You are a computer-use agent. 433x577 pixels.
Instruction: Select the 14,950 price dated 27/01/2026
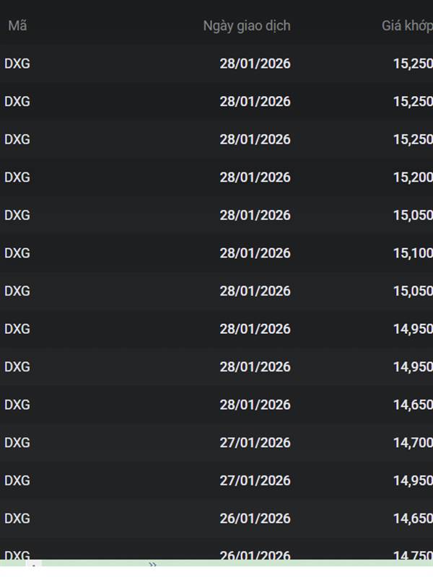(413, 480)
